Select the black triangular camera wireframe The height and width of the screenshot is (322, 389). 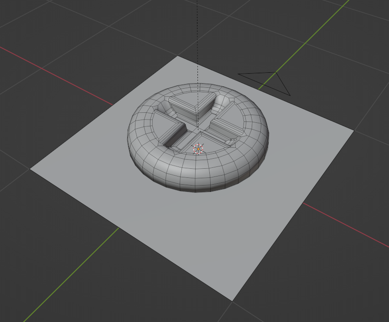pyautogui.click(x=264, y=83)
